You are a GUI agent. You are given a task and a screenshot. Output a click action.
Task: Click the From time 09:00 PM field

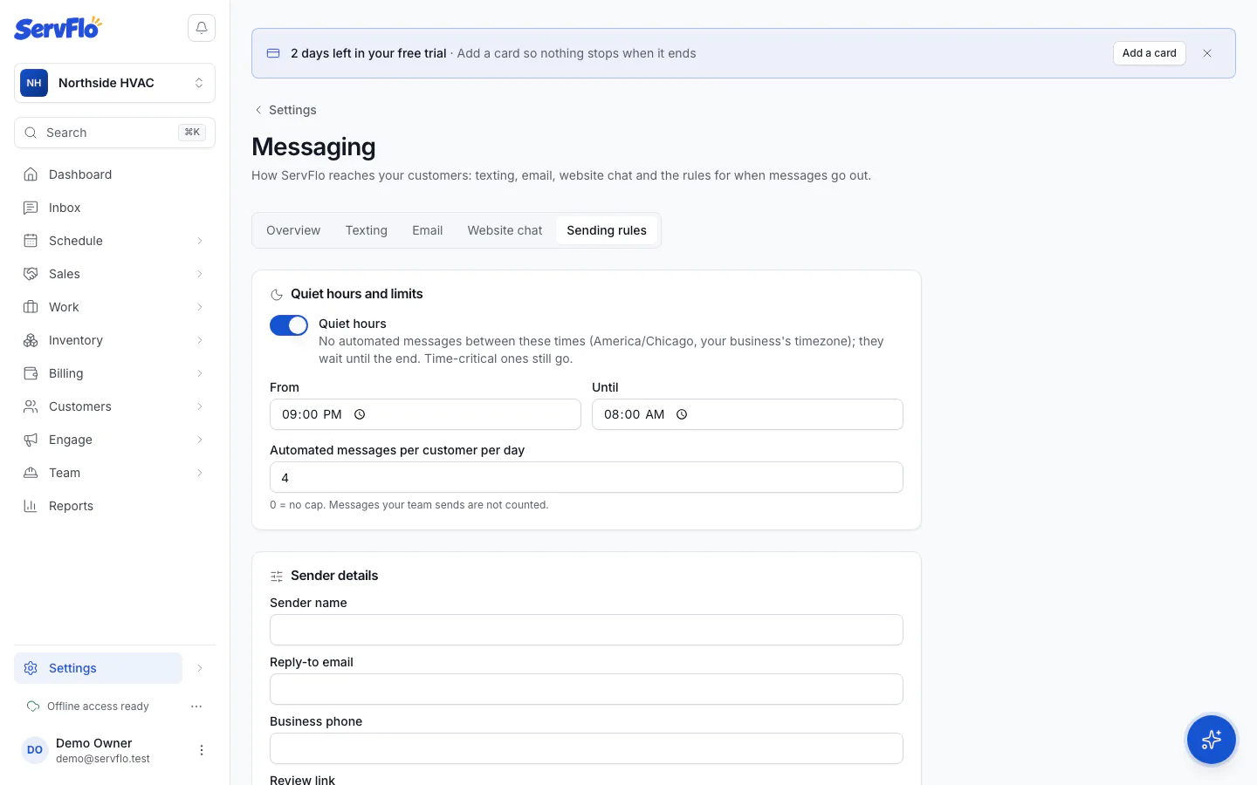(425, 414)
